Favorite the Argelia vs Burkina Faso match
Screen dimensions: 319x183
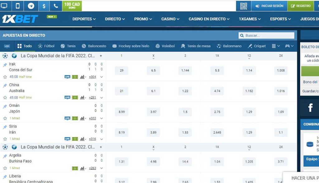tap(5, 168)
